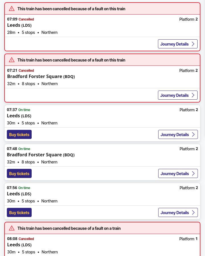The width and height of the screenshot is (205, 256).
Task: Select the 07:48 Bradford Forster Square destination link
Action: [x=34, y=155]
